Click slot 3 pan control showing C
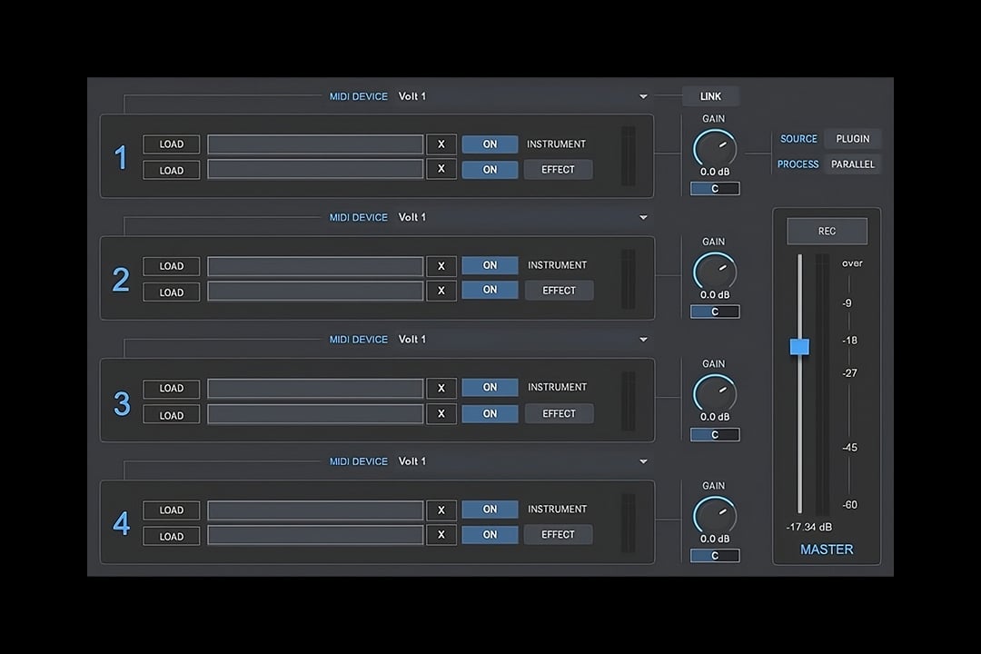This screenshot has height=654, width=981. pyautogui.click(x=715, y=434)
